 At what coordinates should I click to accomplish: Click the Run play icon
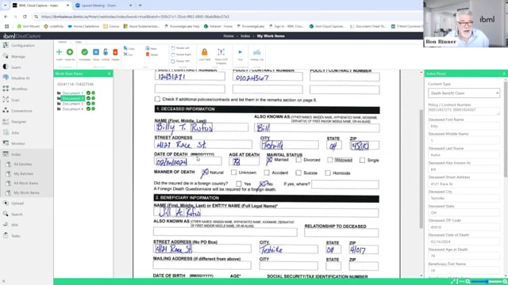coord(240,52)
